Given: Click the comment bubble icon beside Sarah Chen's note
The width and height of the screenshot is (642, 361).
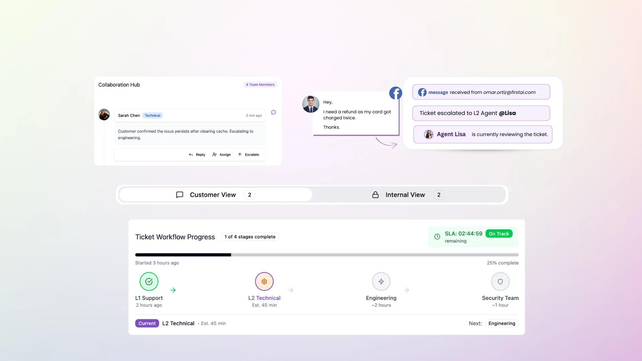Looking at the screenshot, I should 274,112.
